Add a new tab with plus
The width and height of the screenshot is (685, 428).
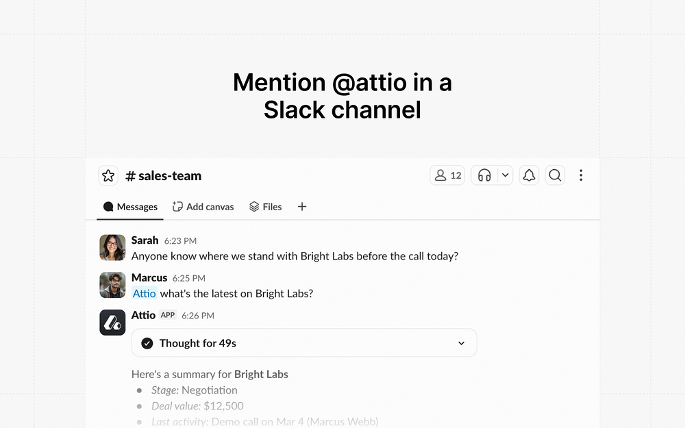pyautogui.click(x=302, y=207)
